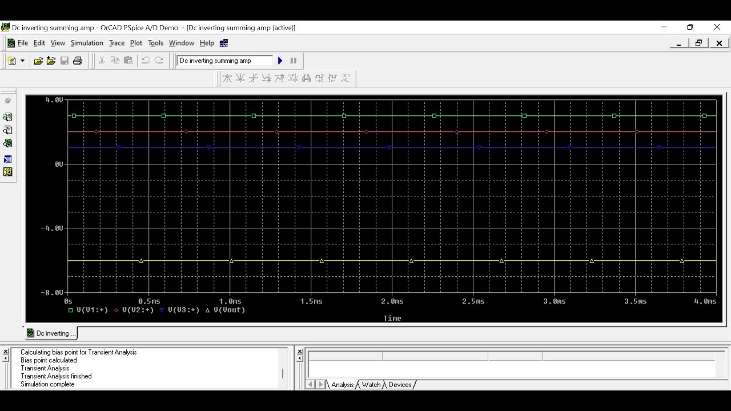This screenshot has height=411, width=731.
Task: Click the greyed globe icon atop left sidebar
Action: point(7,101)
